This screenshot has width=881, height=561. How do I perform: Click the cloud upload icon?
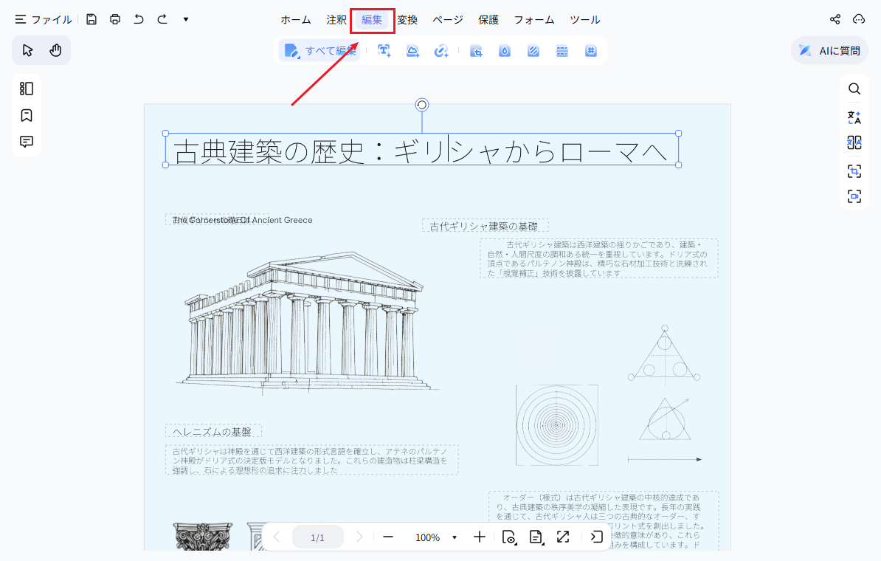click(x=859, y=19)
